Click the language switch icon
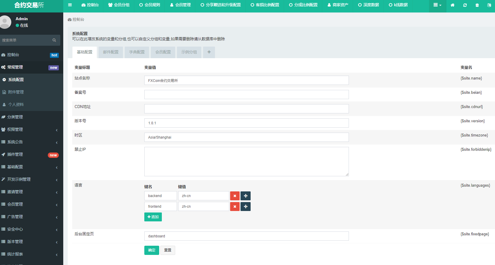495x265 pixels. tap(489, 5)
